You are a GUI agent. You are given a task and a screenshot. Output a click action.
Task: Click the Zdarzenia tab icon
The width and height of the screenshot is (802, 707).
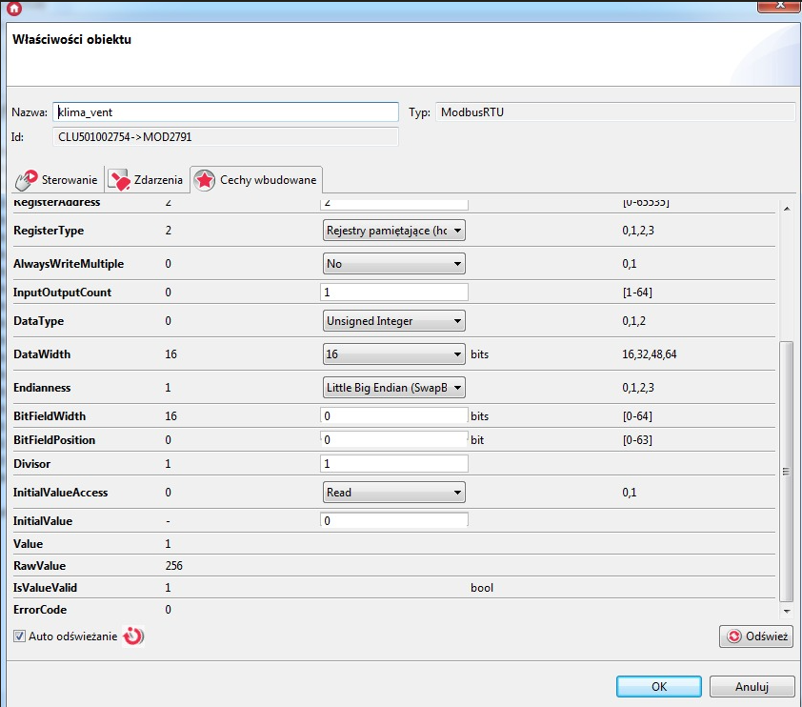point(119,179)
